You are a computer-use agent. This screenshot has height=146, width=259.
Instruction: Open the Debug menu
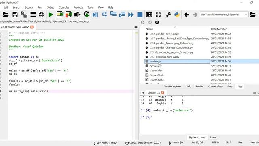coord(50,7)
